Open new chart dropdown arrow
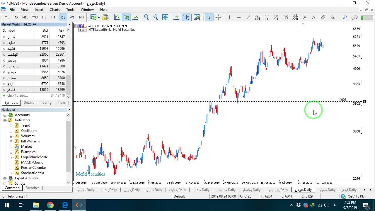This screenshot has width=375, height=211. pyautogui.click(x=99, y=17)
